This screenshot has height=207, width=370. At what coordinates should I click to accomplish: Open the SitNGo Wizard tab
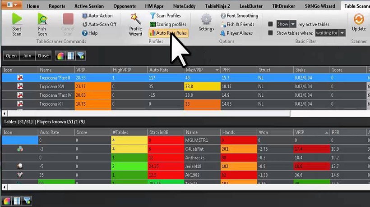[x=320, y=6]
